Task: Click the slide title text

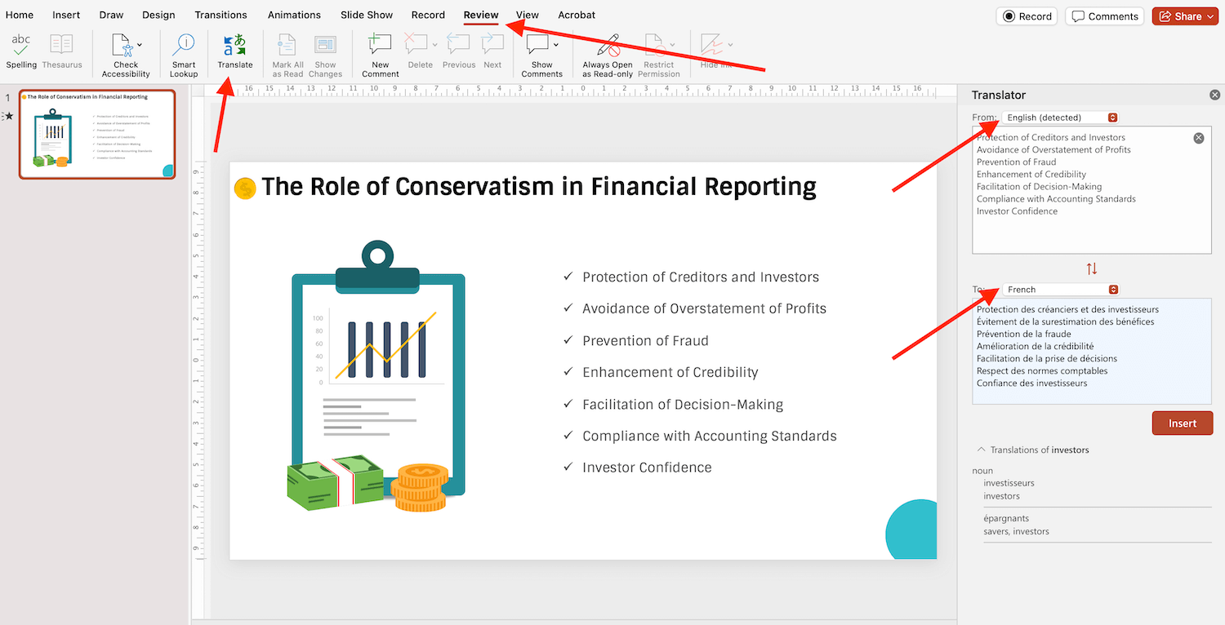Action: pyautogui.click(x=539, y=187)
